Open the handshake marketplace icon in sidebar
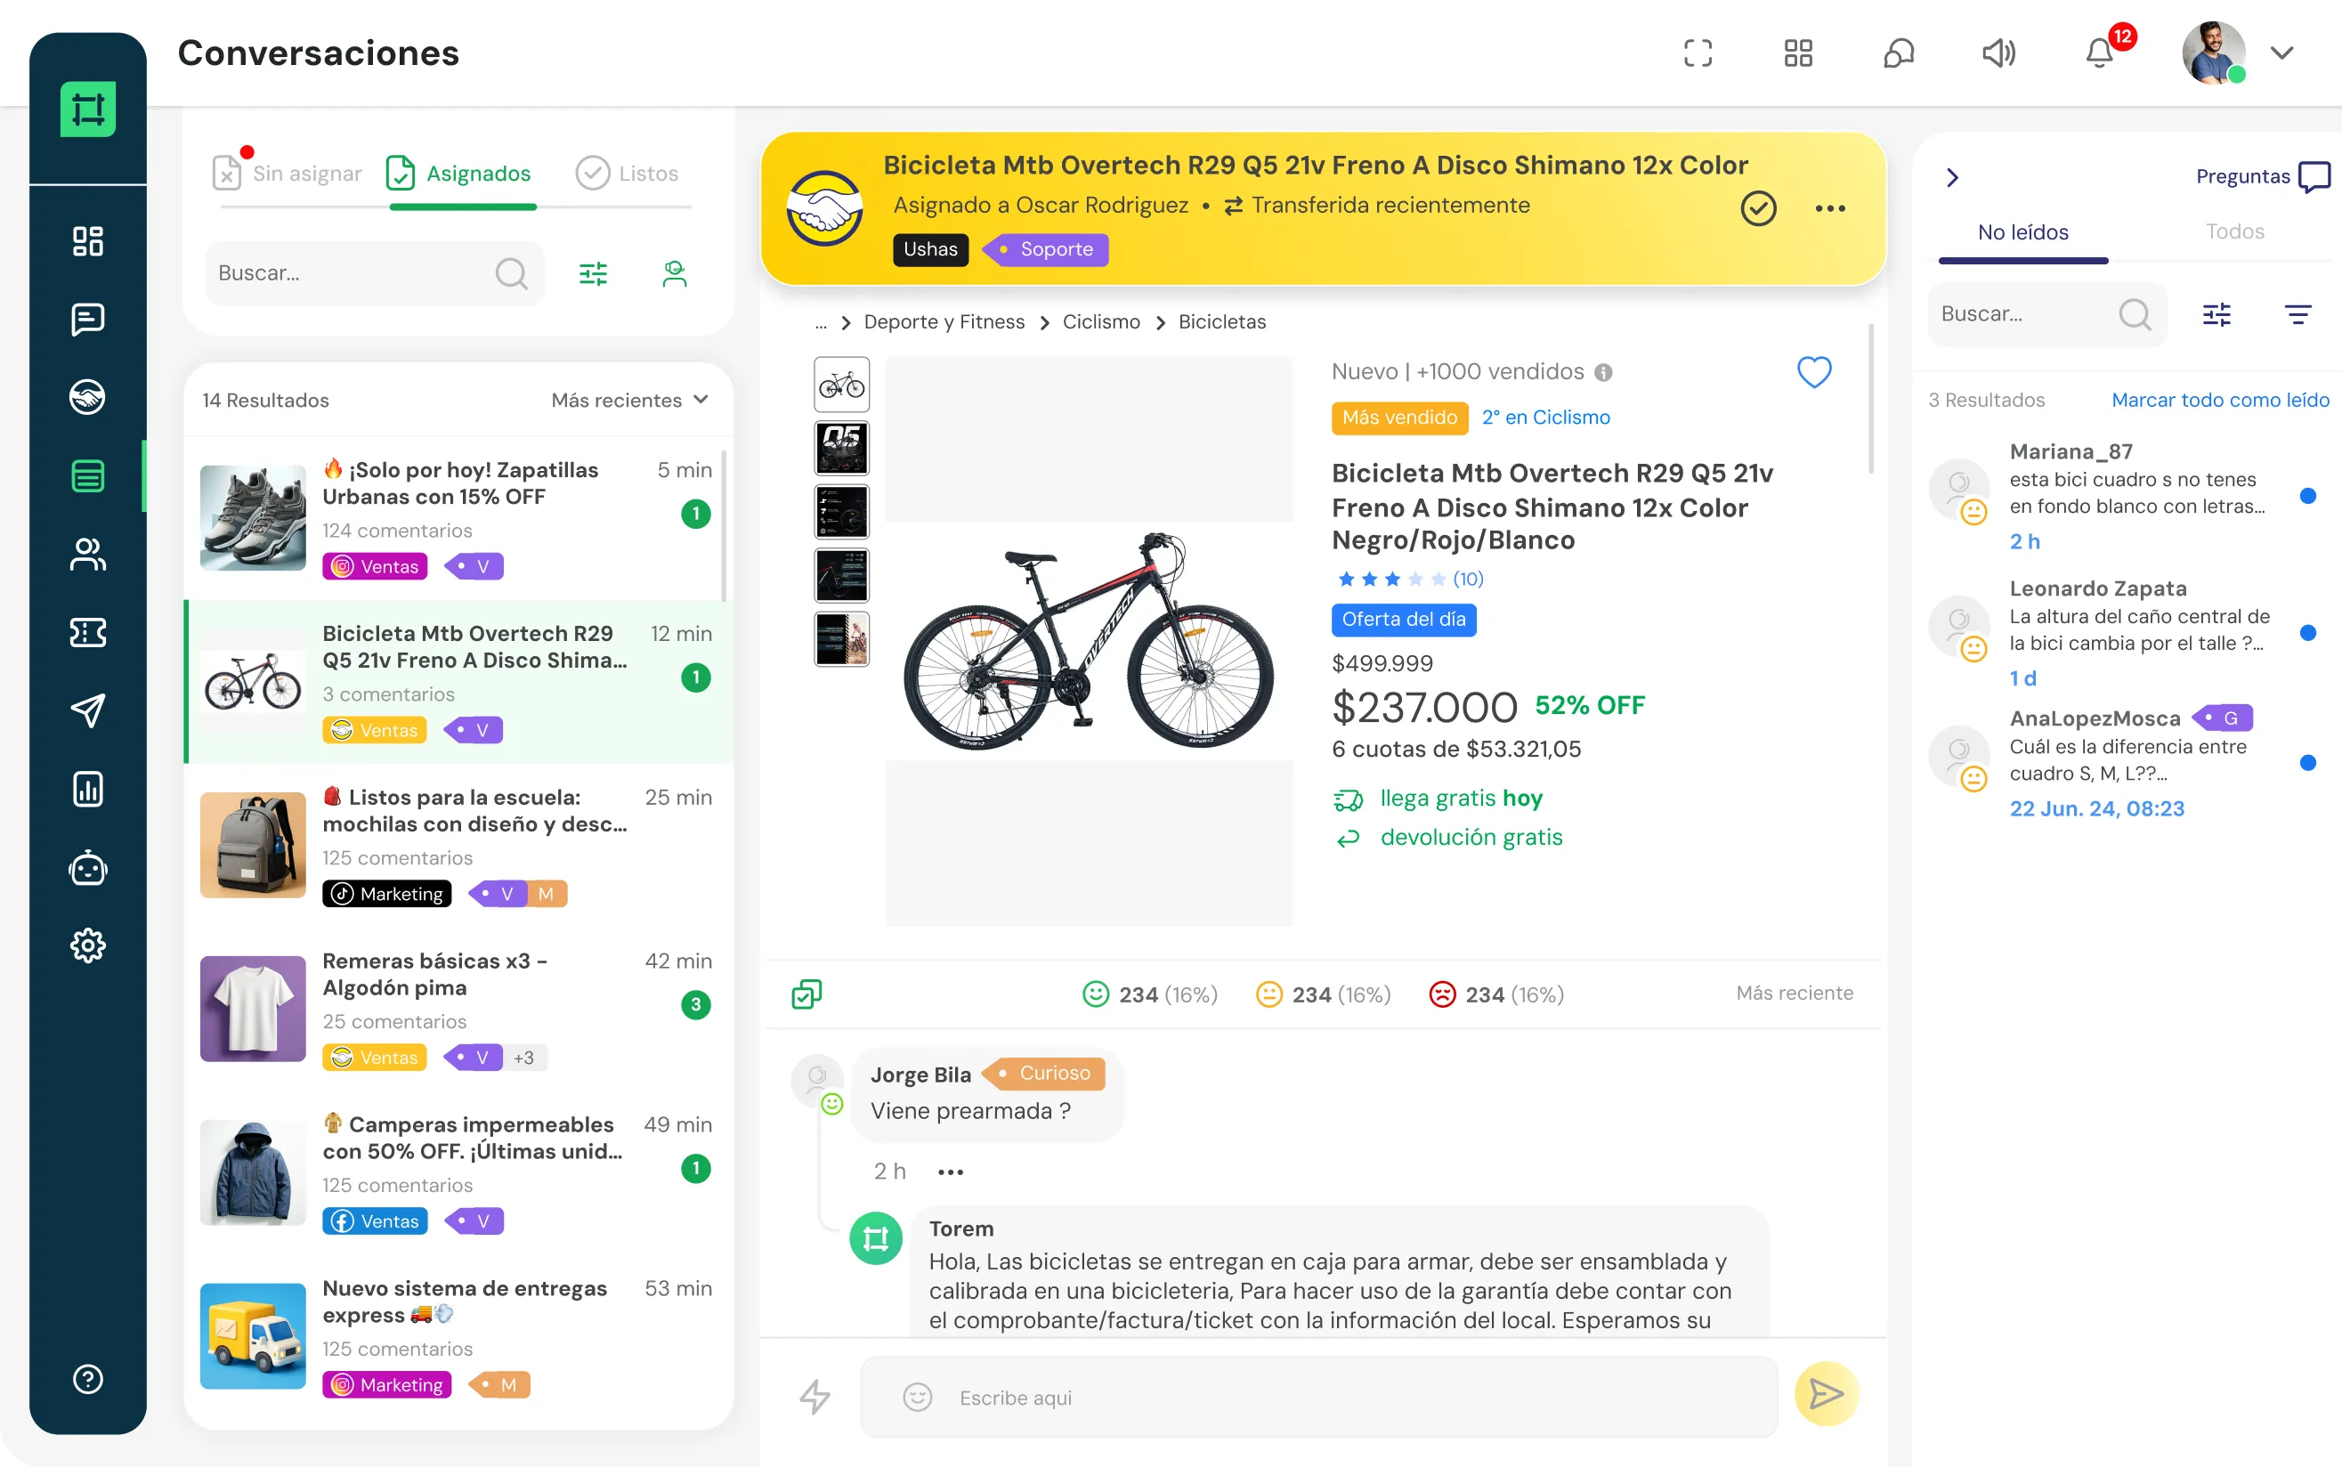 pos(87,397)
